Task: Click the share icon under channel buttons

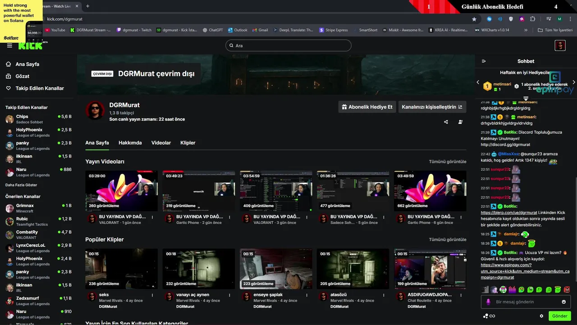Action: click(446, 122)
